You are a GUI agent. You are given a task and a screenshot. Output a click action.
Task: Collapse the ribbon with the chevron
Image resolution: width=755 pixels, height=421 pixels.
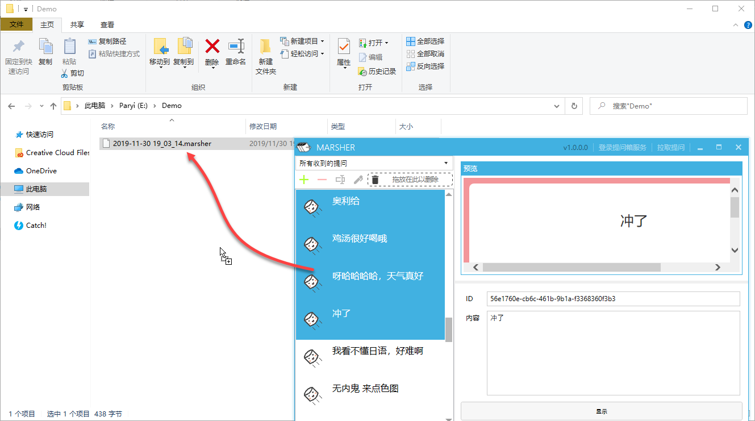click(735, 24)
